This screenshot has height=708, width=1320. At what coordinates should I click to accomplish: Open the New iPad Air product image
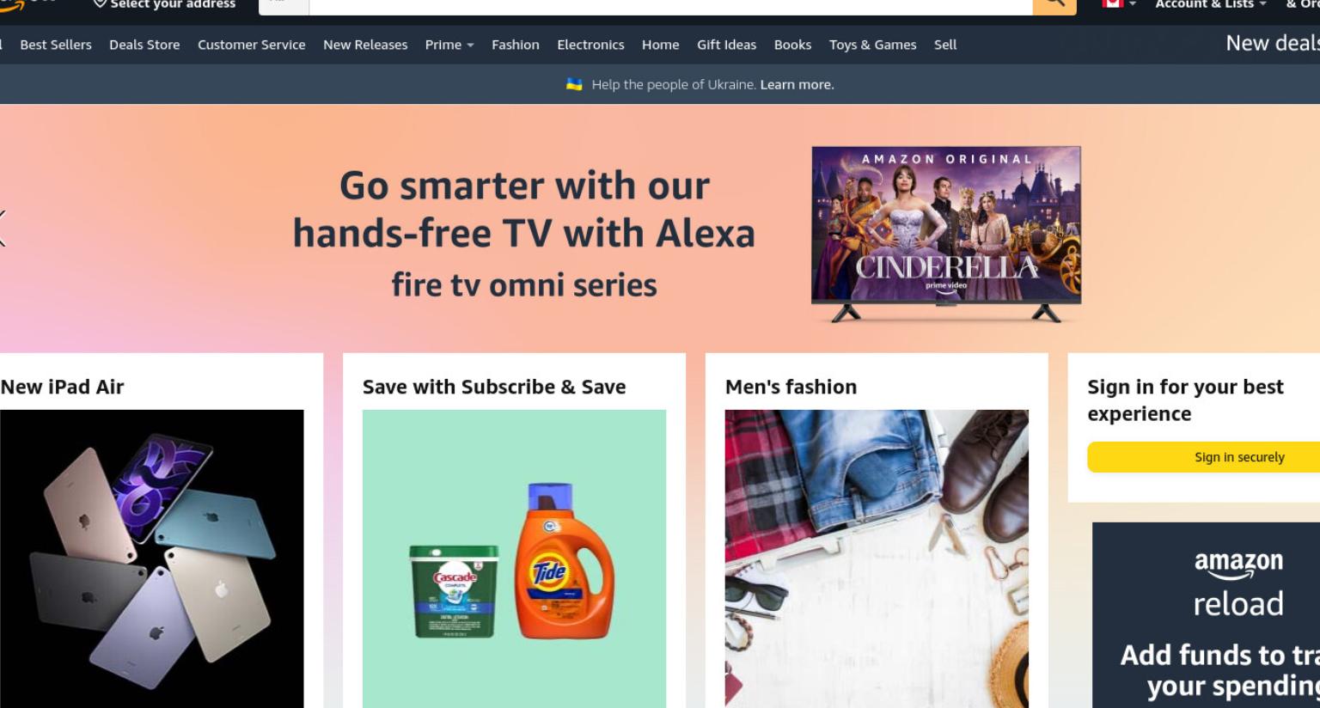(x=151, y=558)
